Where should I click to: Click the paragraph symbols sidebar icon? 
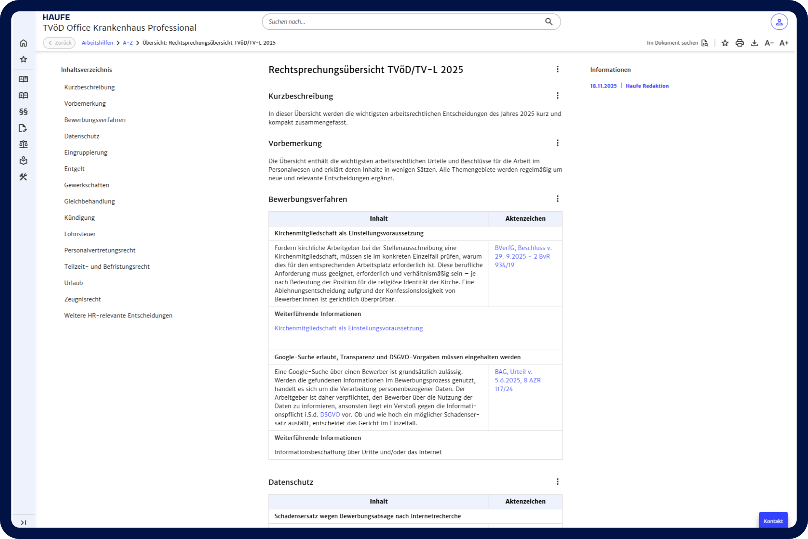pos(24,112)
